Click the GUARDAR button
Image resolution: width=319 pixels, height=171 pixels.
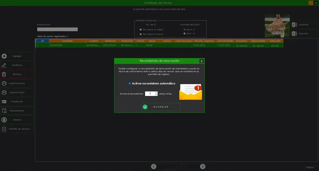[161, 107]
